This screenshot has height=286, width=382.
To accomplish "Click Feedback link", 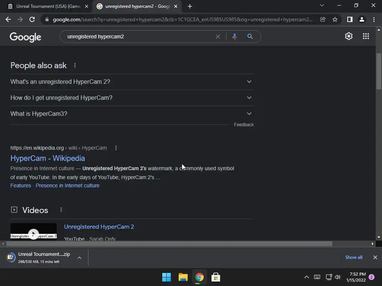I will point(244,125).
